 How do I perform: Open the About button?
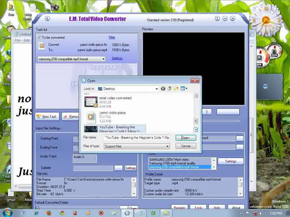[236, 208]
